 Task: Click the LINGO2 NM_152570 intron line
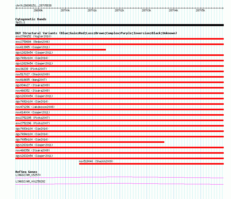119,178
